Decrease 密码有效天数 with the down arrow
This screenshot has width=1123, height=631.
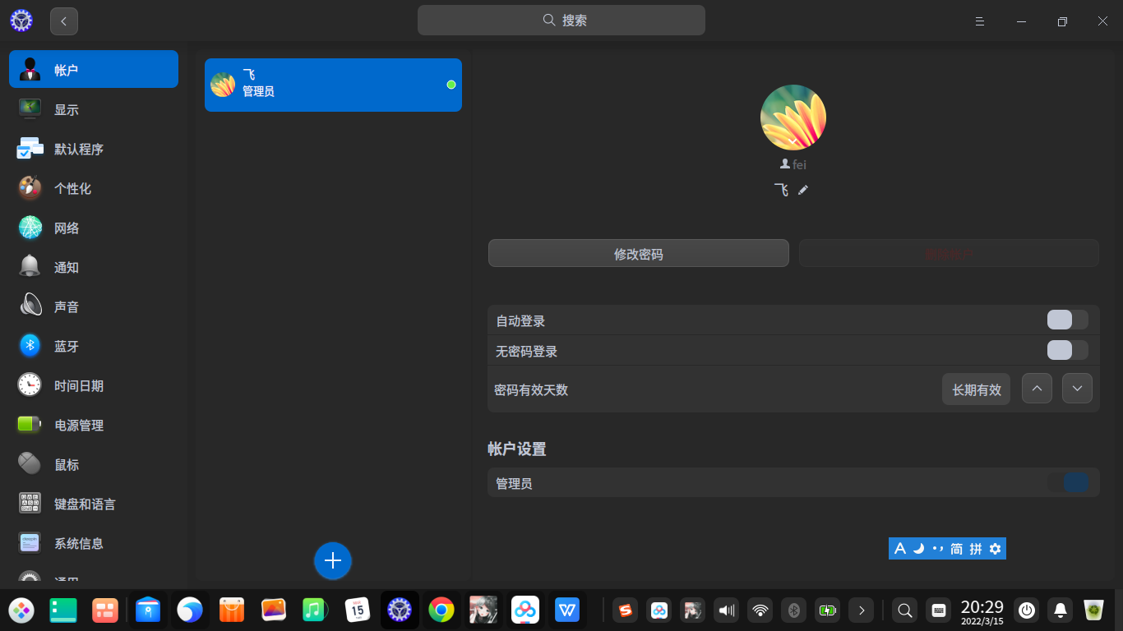[1077, 388]
